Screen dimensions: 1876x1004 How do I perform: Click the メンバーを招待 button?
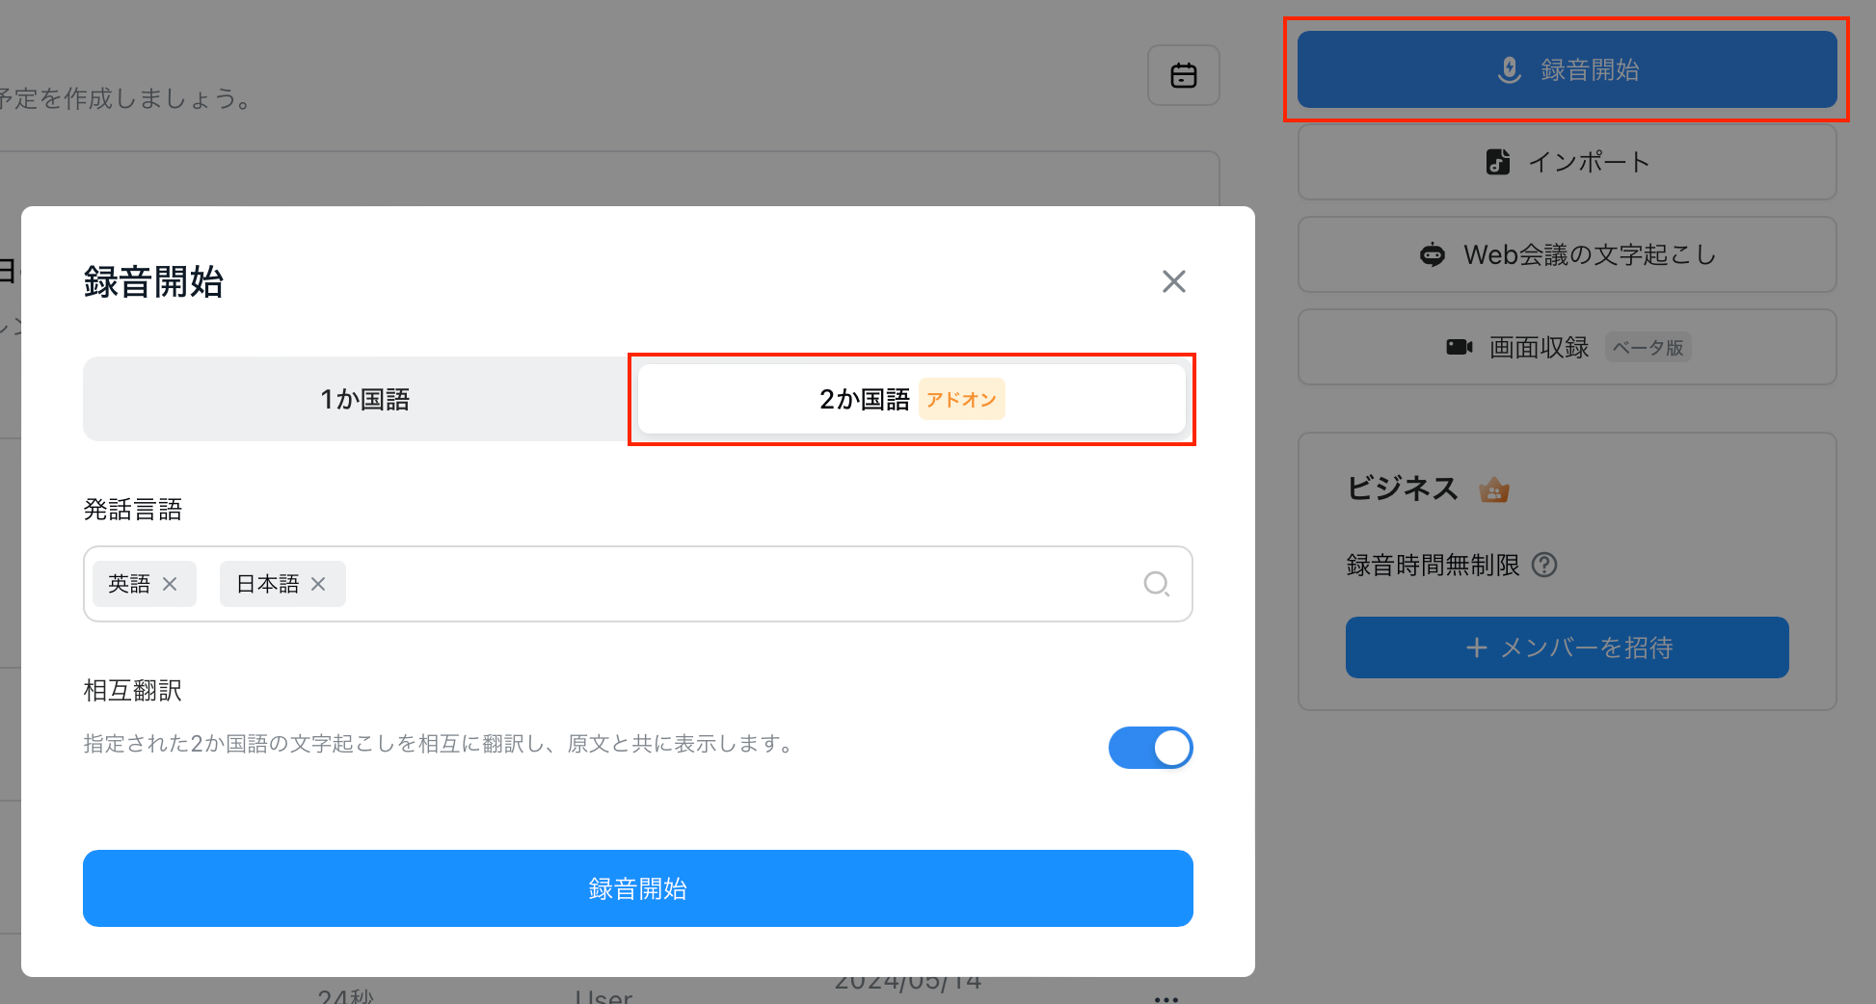coord(1567,647)
